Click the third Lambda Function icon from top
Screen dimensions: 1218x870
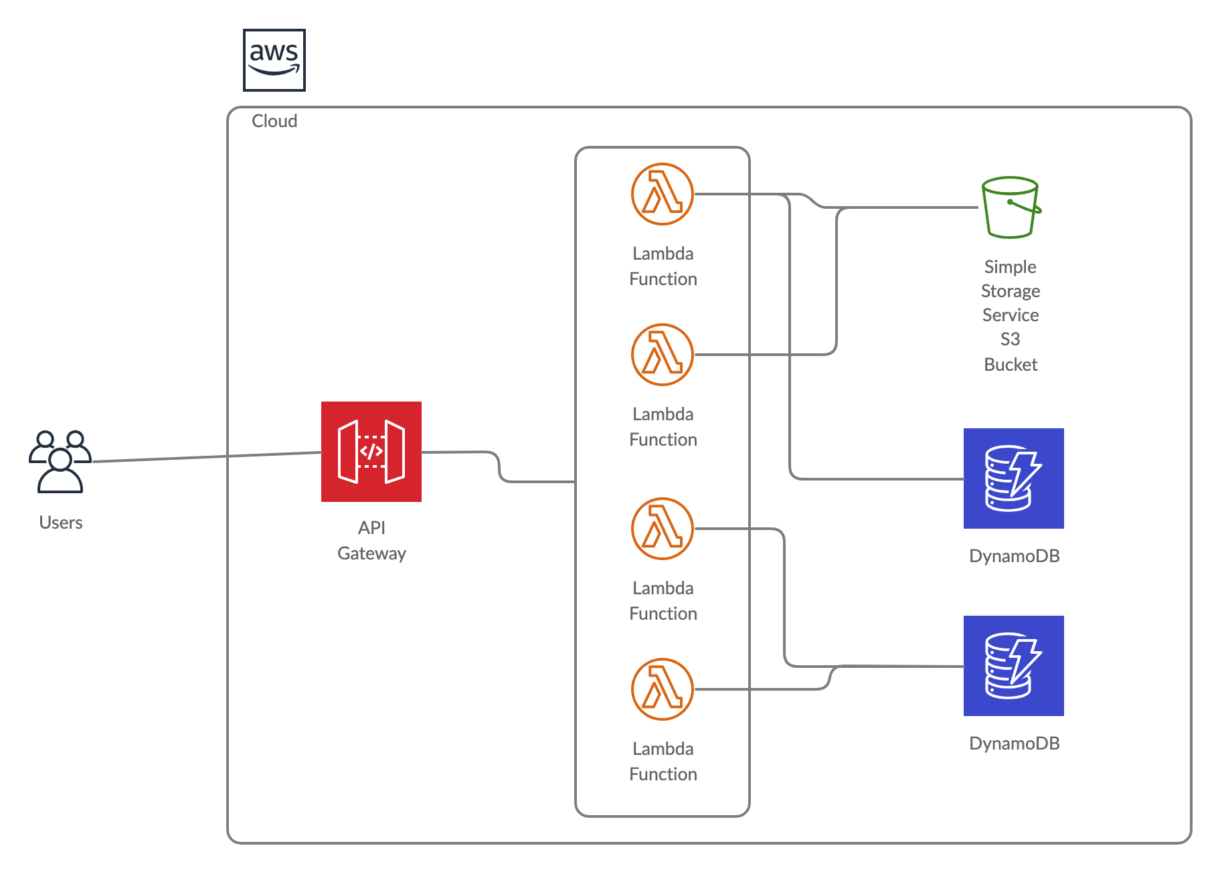(x=663, y=529)
